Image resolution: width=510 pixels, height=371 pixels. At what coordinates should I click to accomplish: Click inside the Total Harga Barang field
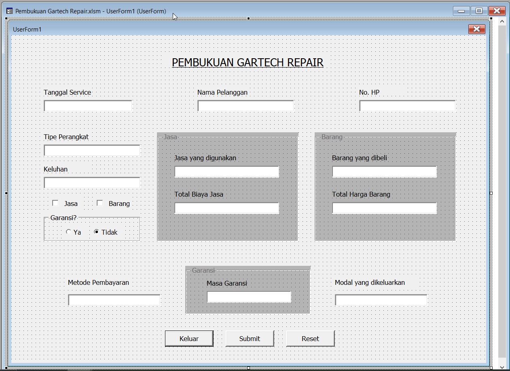[384, 208]
